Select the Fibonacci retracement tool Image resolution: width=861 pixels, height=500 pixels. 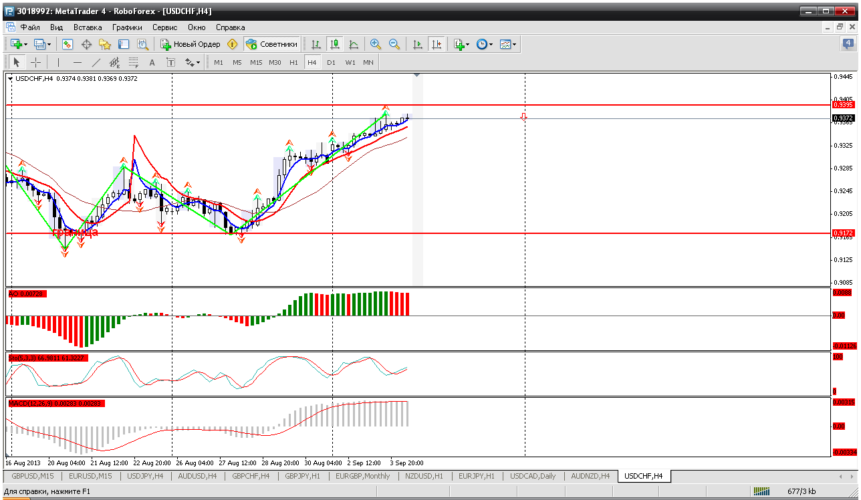click(x=133, y=62)
